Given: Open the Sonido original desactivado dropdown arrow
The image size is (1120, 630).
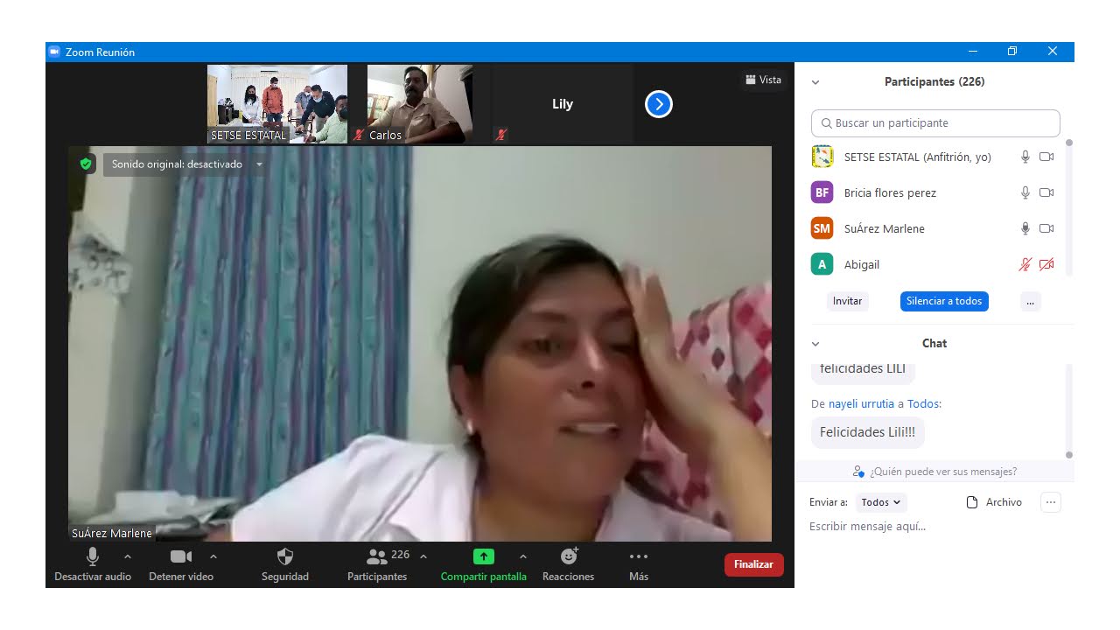Looking at the screenshot, I should coord(259,164).
